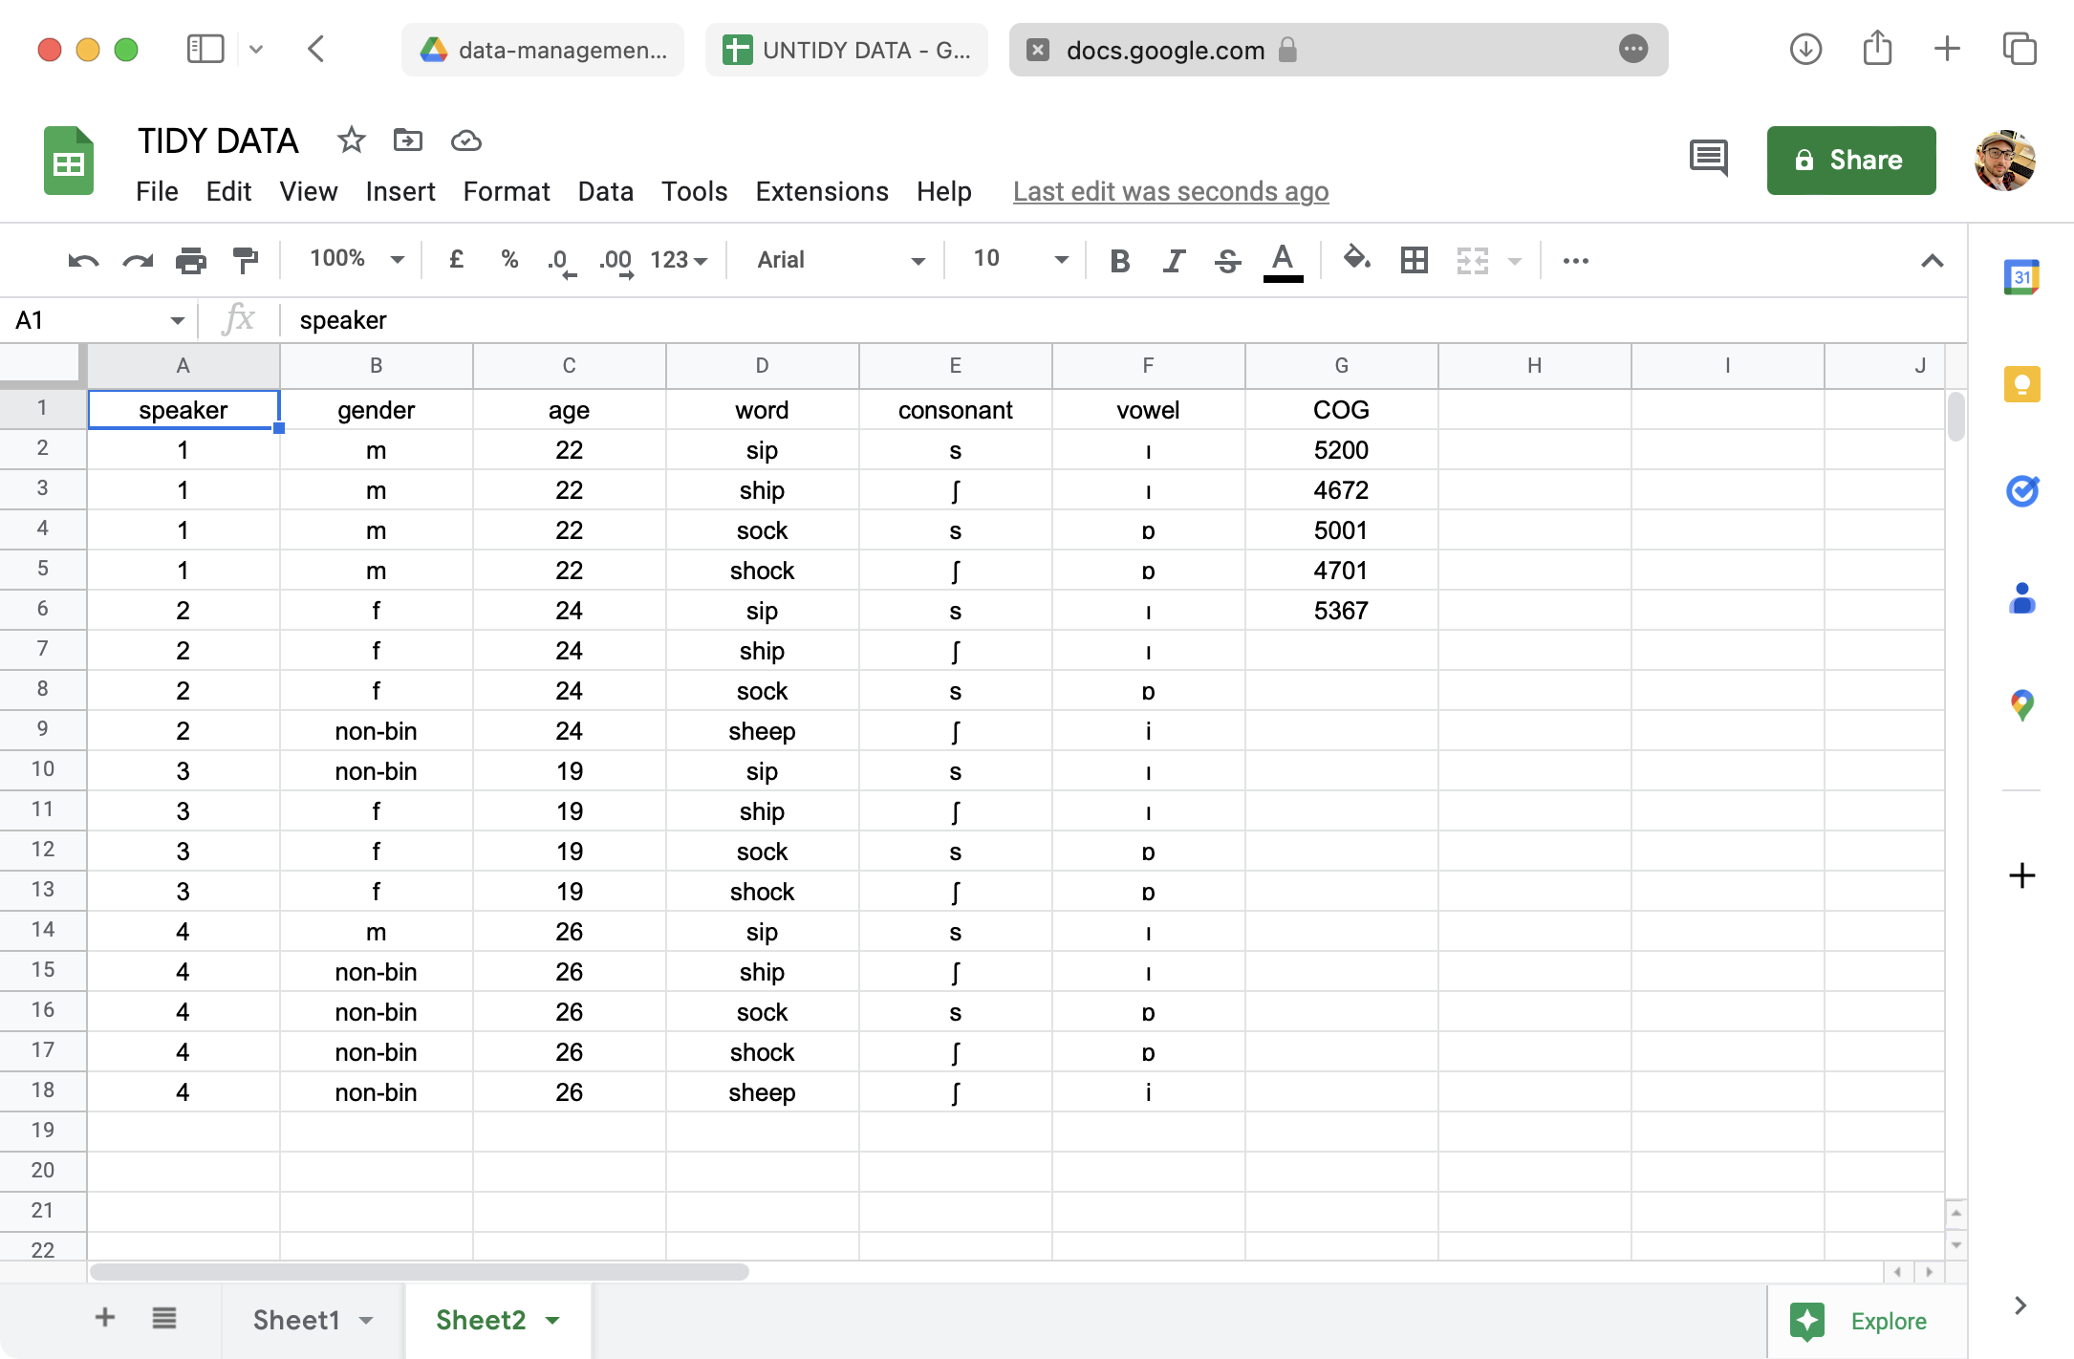The image size is (2074, 1359).
Task: Toggle italic formatting
Action: pyautogui.click(x=1174, y=260)
